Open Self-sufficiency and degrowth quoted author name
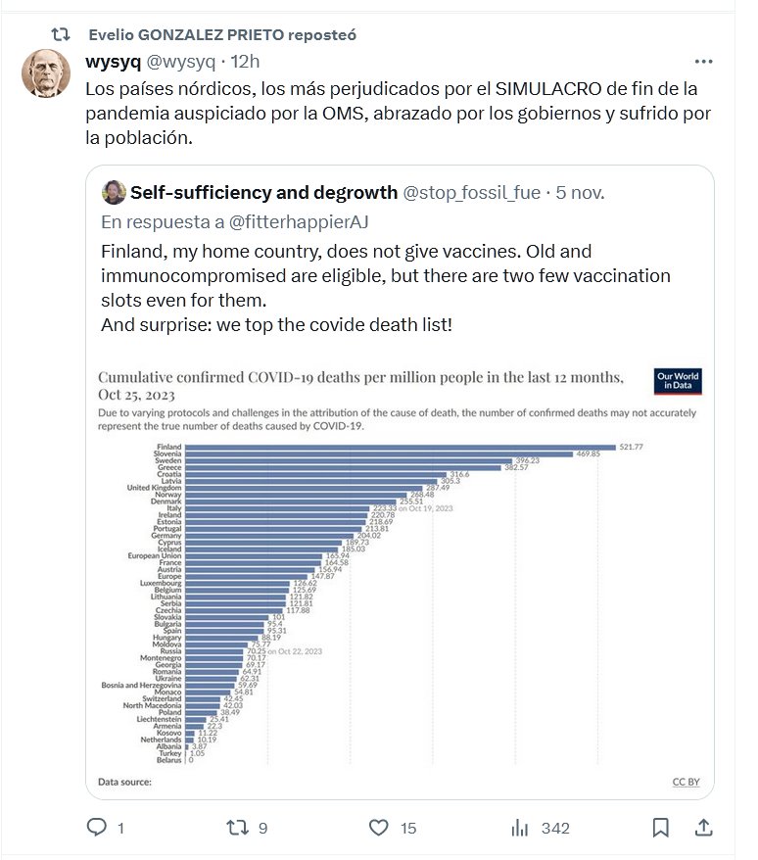Image resolution: width=758 pixels, height=860 pixels. [263, 191]
